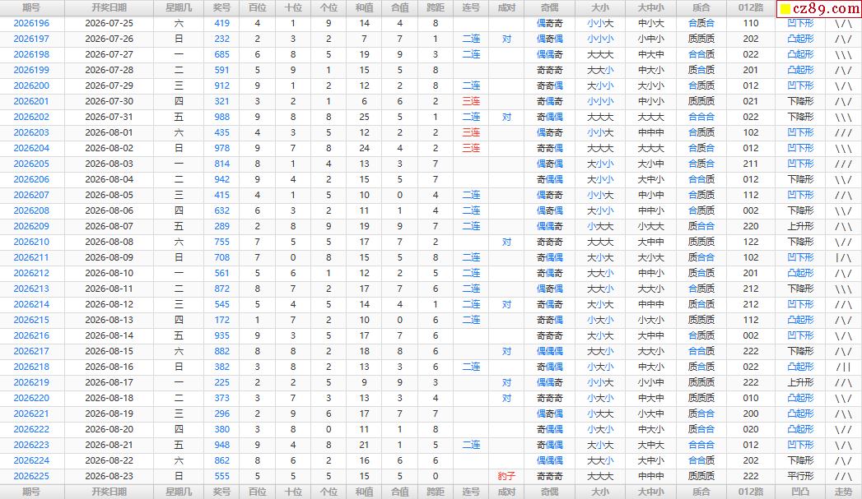Select 上升形 in row 2026209
The width and height of the screenshot is (862, 499).
coord(800,226)
